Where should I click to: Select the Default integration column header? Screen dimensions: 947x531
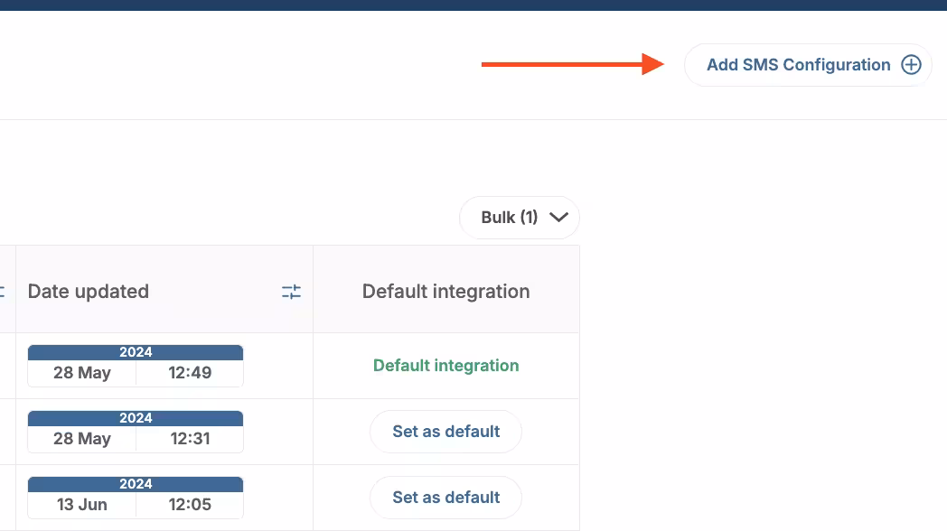point(445,291)
